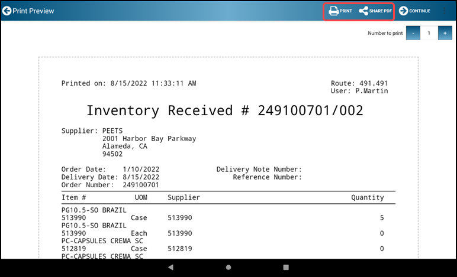457x277 pixels.
Task: Click the Route: 491.491 text
Action: [359, 83]
